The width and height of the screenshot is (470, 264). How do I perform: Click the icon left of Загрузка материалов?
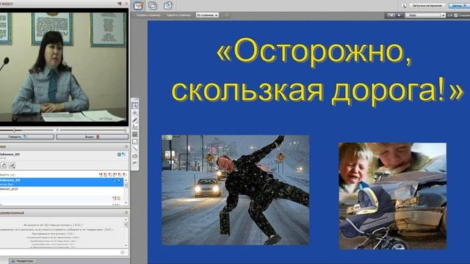[x=404, y=6]
